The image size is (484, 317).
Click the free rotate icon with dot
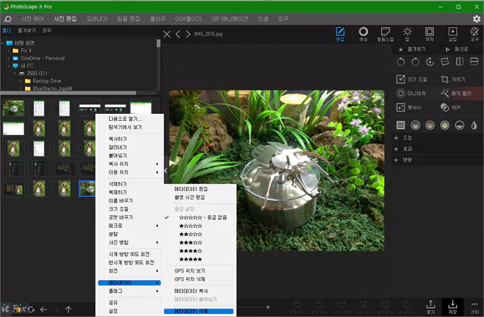[x=430, y=62]
